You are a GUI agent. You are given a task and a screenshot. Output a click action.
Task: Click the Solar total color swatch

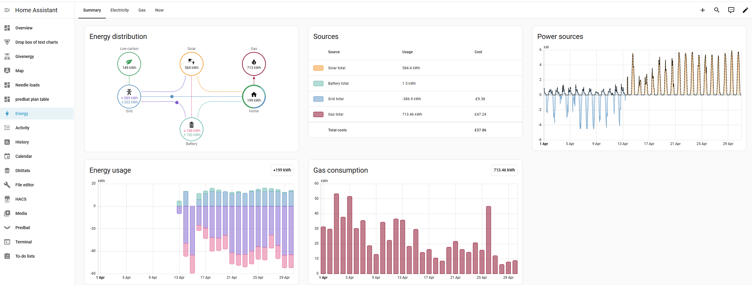click(318, 68)
